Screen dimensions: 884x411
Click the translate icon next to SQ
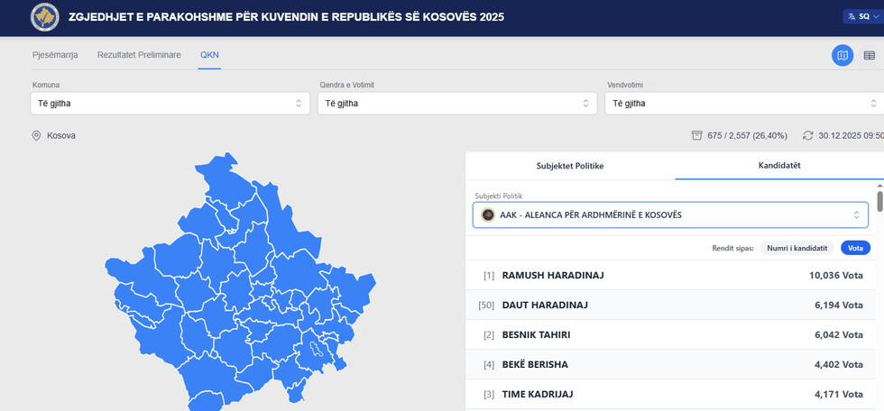851,16
